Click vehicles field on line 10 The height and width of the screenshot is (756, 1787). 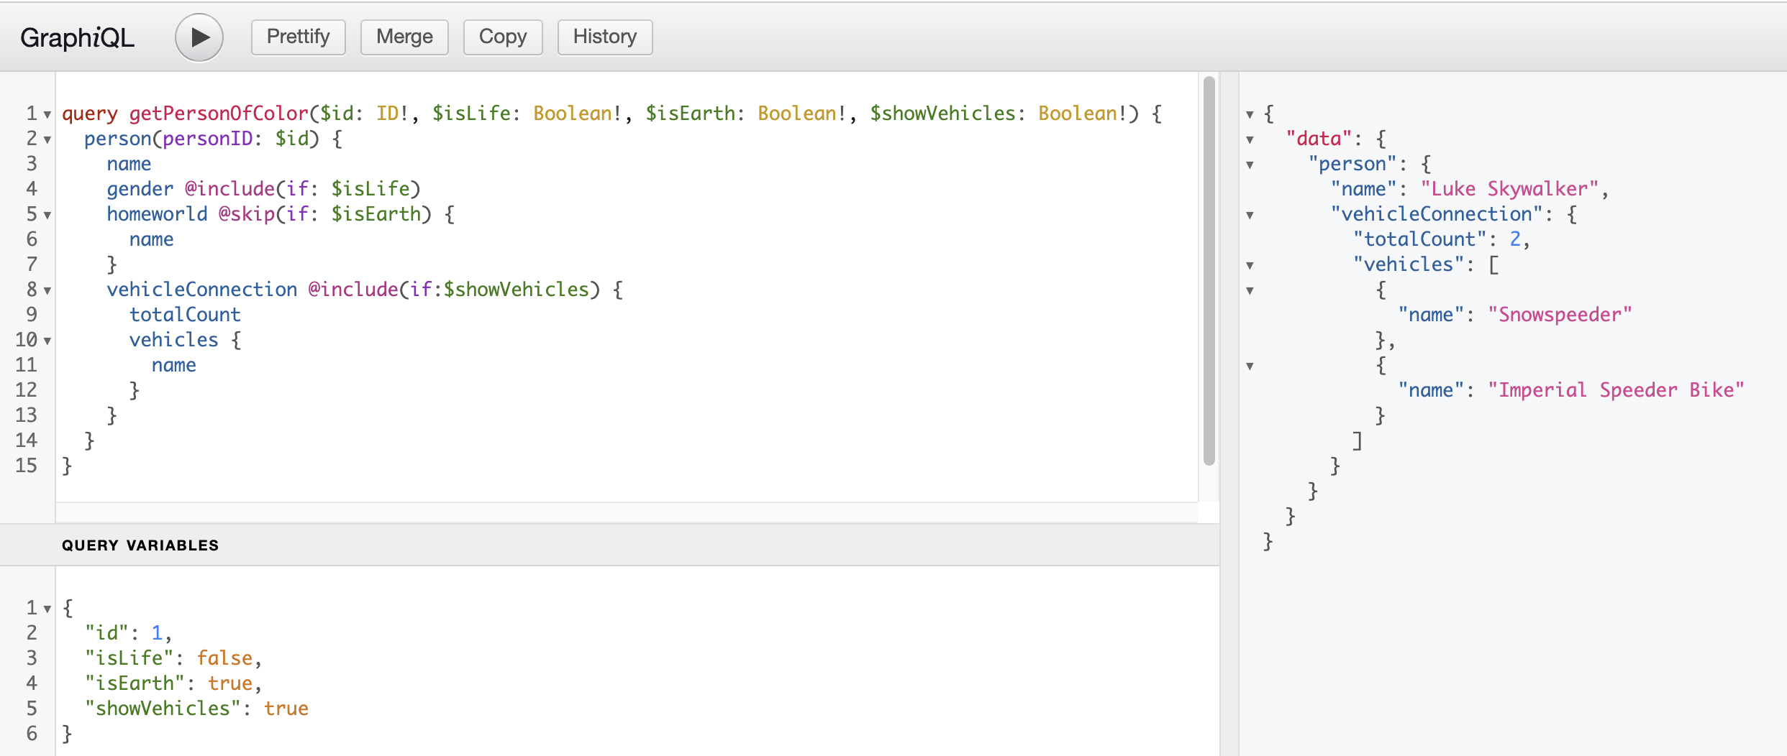coord(173,340)
